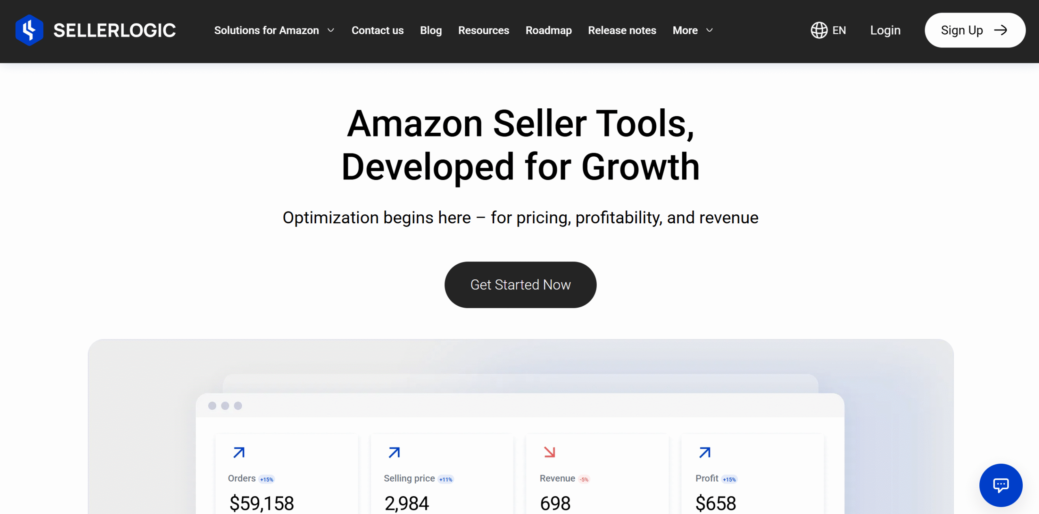Click the Selling price upward arrow
The image size is (1039, 514).
[394, 452]
